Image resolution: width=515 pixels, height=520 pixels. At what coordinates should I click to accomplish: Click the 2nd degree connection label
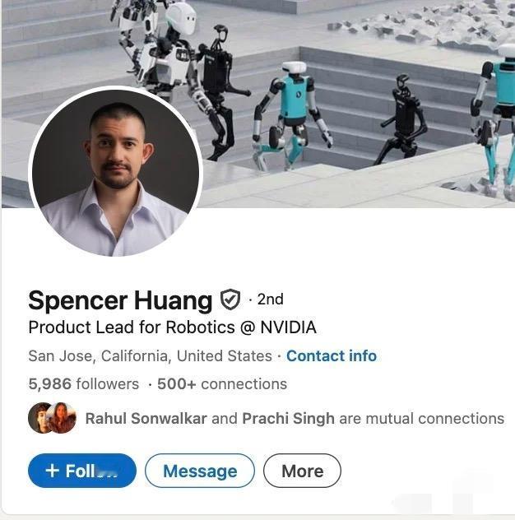point(271,299)
